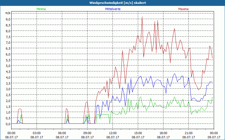
Task: Click the 00:00 time label above 08.07.17
Action: pos(11,133)
